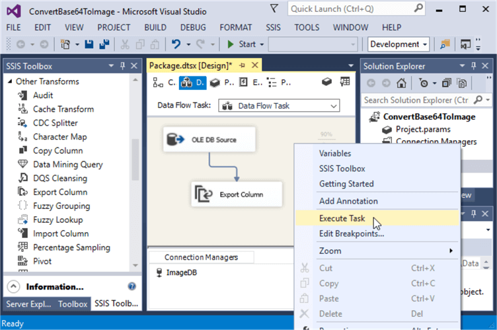Open the Parameters designer tab icon
This screenshot has height=330, width=497.
pos(215,83)
